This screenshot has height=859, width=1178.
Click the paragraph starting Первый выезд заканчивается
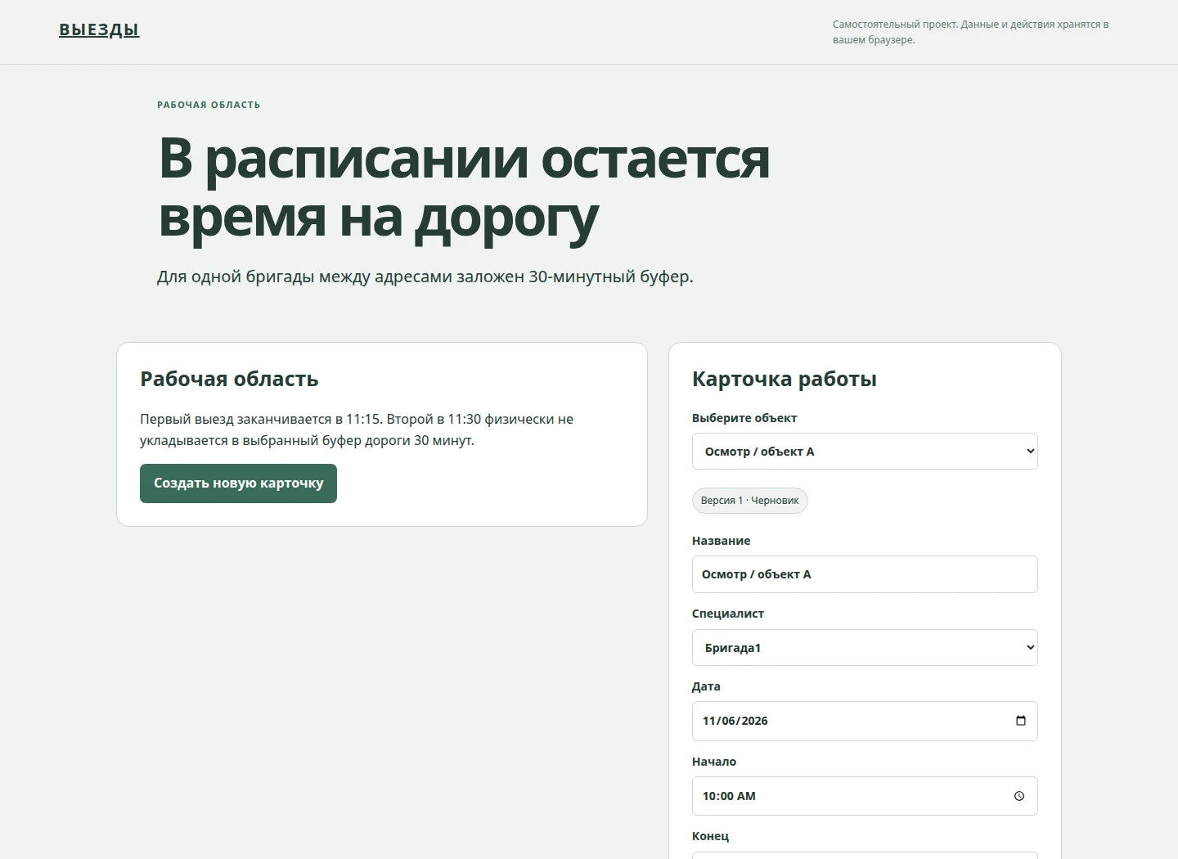pos(357,429)
